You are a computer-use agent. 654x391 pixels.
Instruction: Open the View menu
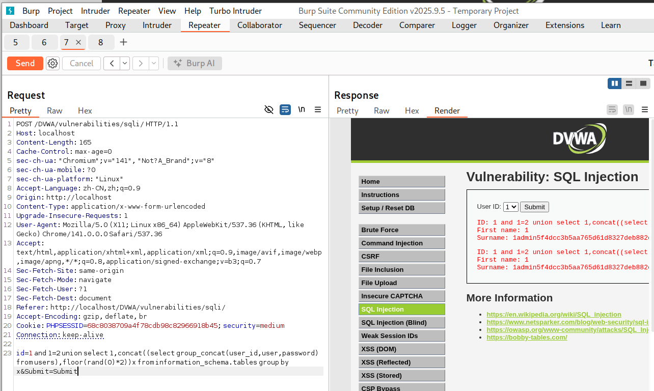tap(167, 11)
